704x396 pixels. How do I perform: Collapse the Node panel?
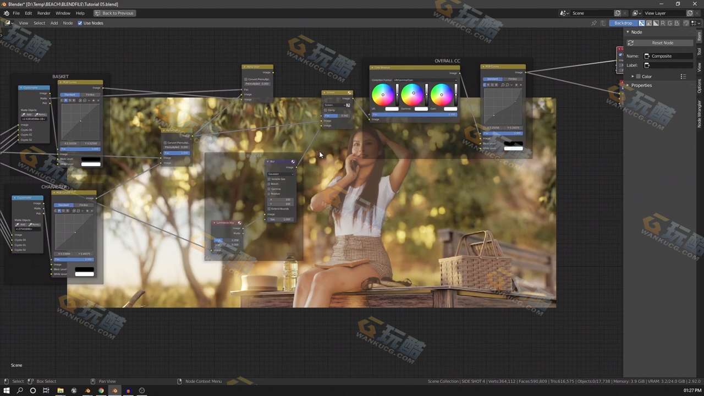pos(628,32)
